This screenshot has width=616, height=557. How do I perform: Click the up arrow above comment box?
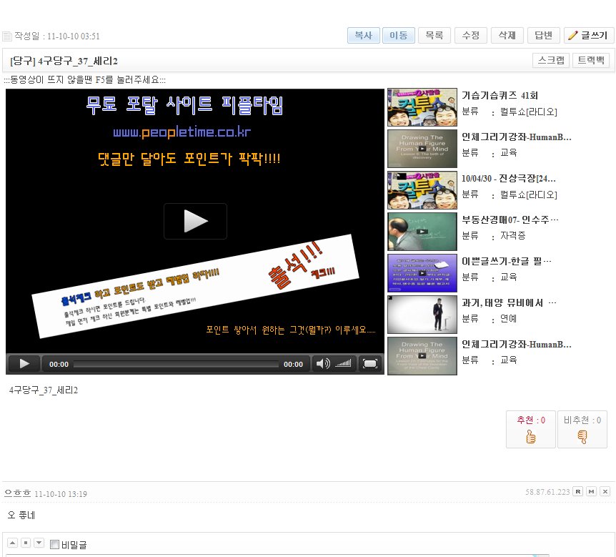[x=13, y=543]
